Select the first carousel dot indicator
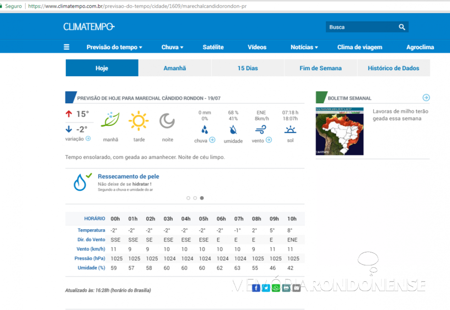The height and width of the screenshot is (310, 450). pyautogui.click(x=188, y=198)
